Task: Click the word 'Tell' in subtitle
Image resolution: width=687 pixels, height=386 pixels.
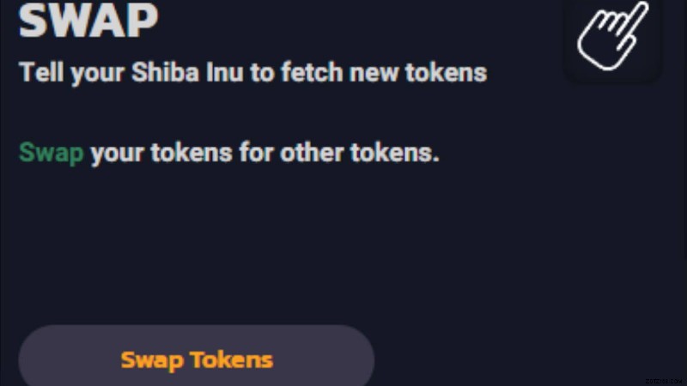Action: 38,72
